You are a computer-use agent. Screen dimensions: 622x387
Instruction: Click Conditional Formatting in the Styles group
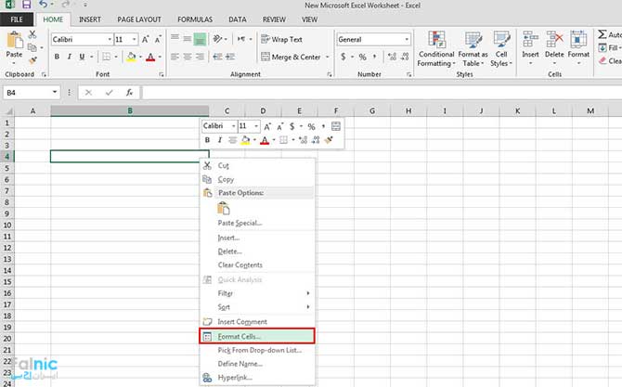coord(436,48)
